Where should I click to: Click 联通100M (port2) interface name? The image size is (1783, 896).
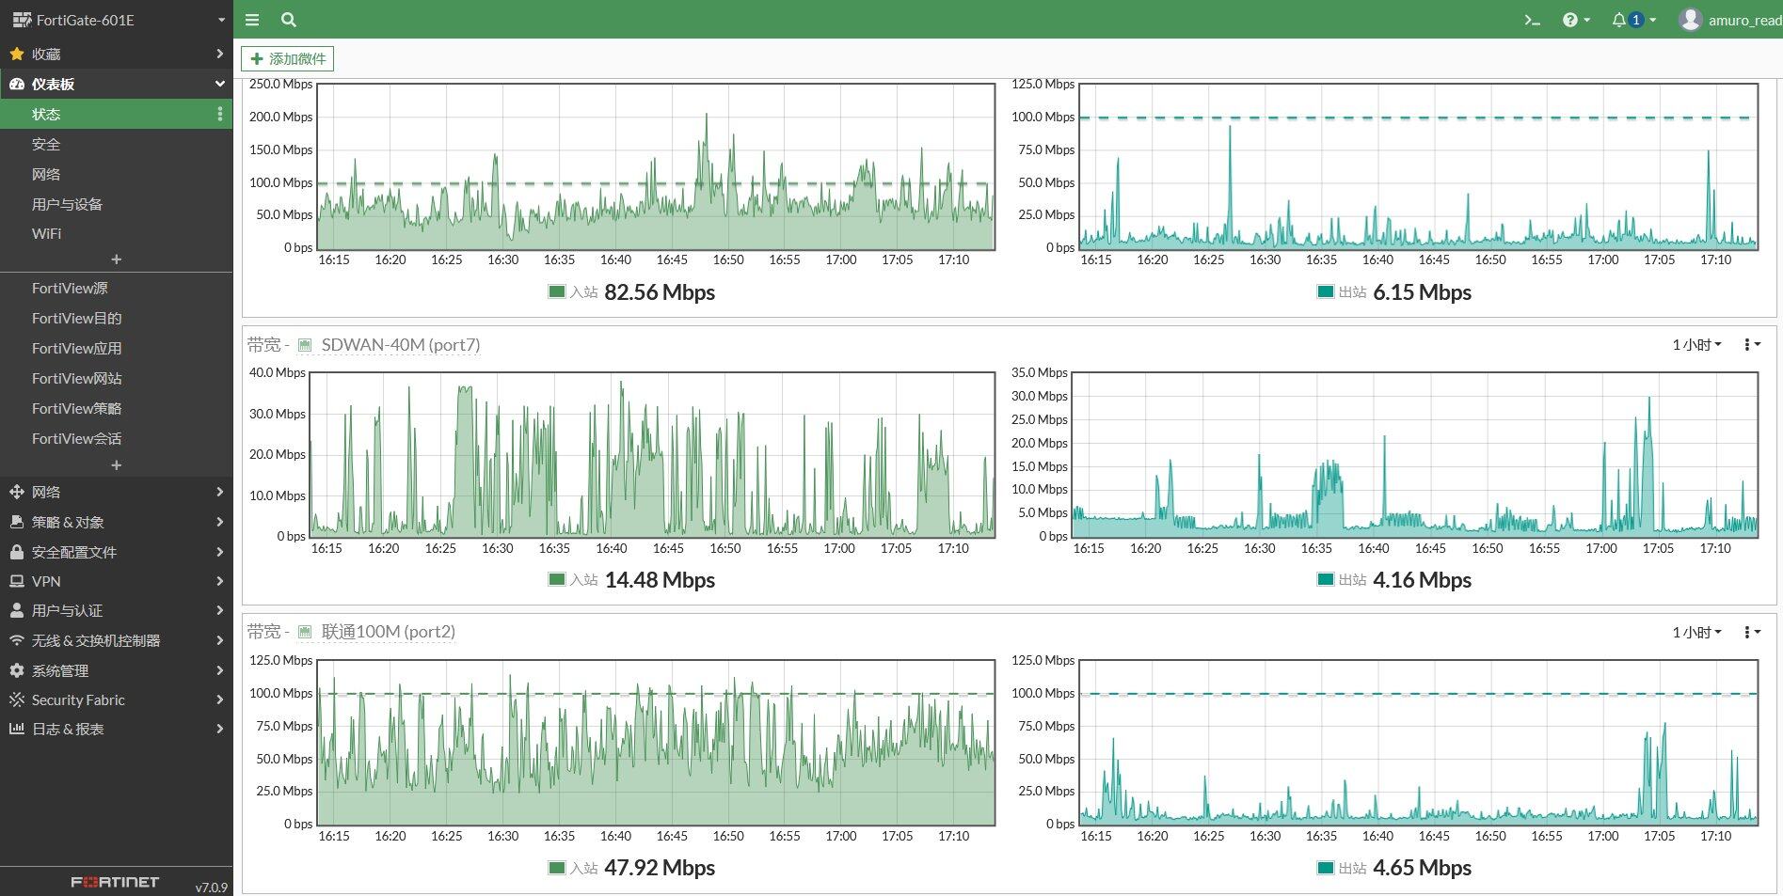click(389, 632)
